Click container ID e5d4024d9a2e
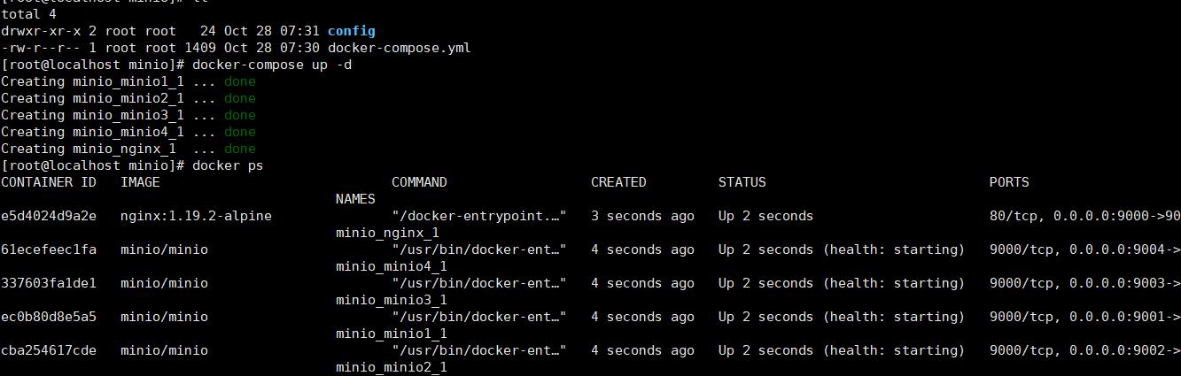This screenshot has width=1181, height=376. 49,216
